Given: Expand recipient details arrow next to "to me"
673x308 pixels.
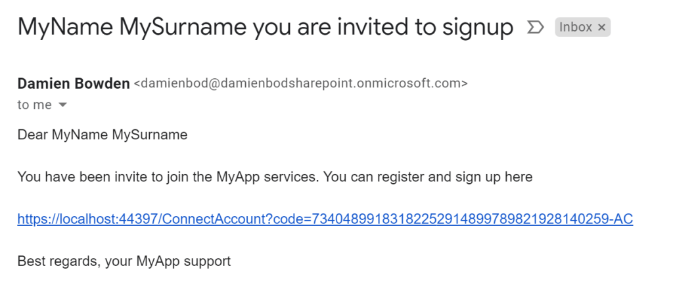Looking at the screenshot, I should tap(63, 105).
